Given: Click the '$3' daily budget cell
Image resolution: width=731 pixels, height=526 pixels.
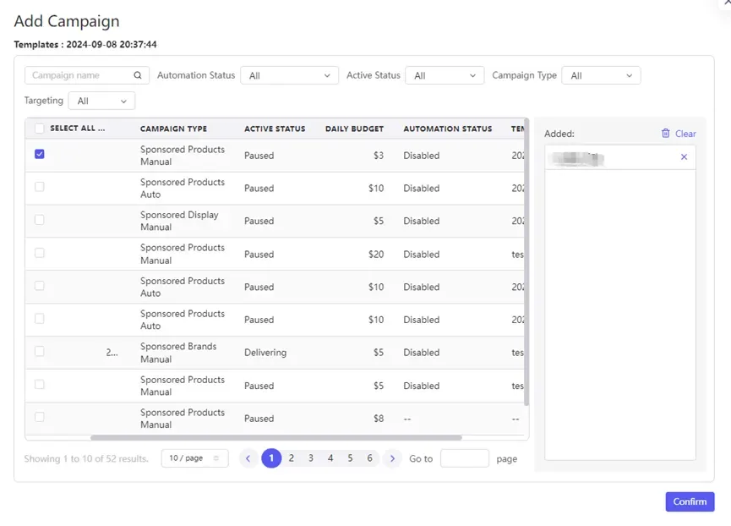Looking at the screenshot, I should (x=379, y=156).
